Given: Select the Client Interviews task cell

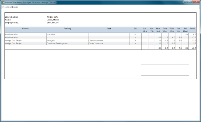Looking at the screenshot, I should [109, 41].
